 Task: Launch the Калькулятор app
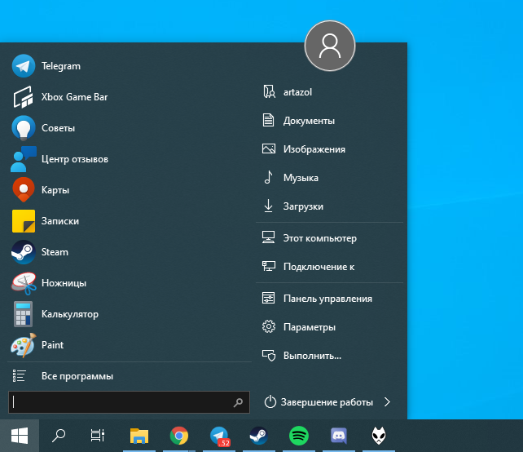(130, 314)
